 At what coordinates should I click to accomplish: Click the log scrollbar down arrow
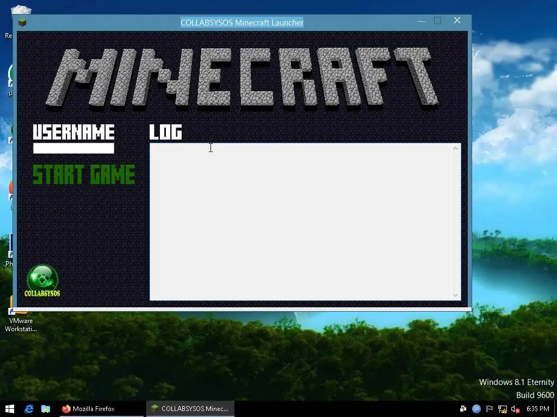pos(456,295)
